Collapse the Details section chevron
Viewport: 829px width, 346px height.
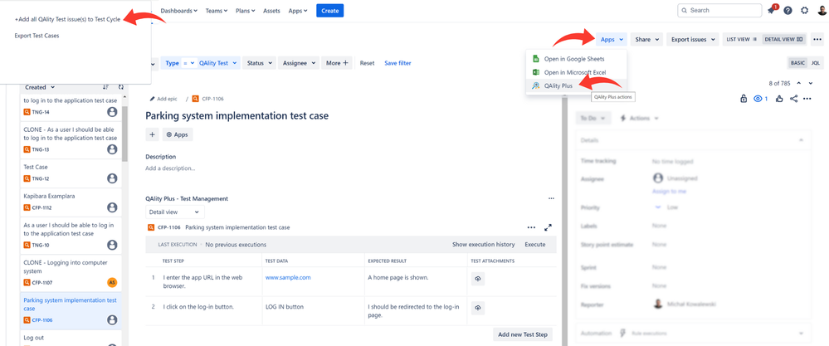pyautogui.click(x=802, y=140)
